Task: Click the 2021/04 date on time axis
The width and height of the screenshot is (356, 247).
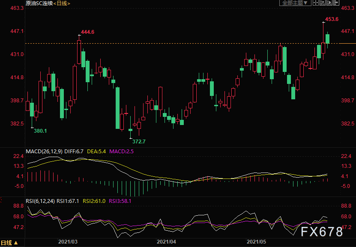Action: click(x=167, y=242)
